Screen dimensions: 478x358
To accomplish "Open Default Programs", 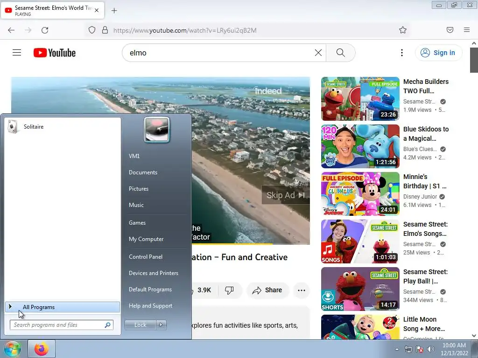I will [150, 289].
